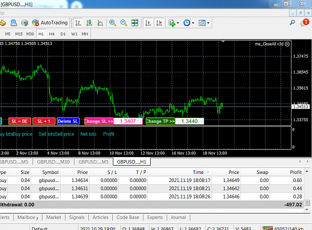Select the M15 timeframe
312x230 pixels.
pos(19,34)
